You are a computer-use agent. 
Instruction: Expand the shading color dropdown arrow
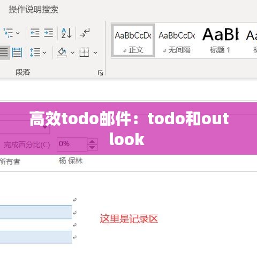point(72,52)
